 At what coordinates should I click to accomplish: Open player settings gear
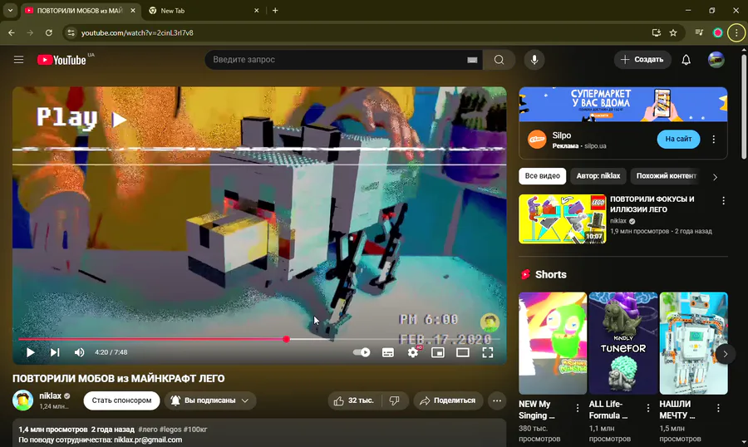click(413, 352)
